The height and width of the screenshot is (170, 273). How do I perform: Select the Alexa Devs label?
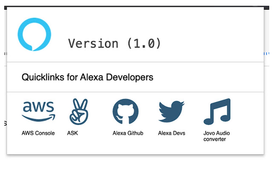[171, 133]
